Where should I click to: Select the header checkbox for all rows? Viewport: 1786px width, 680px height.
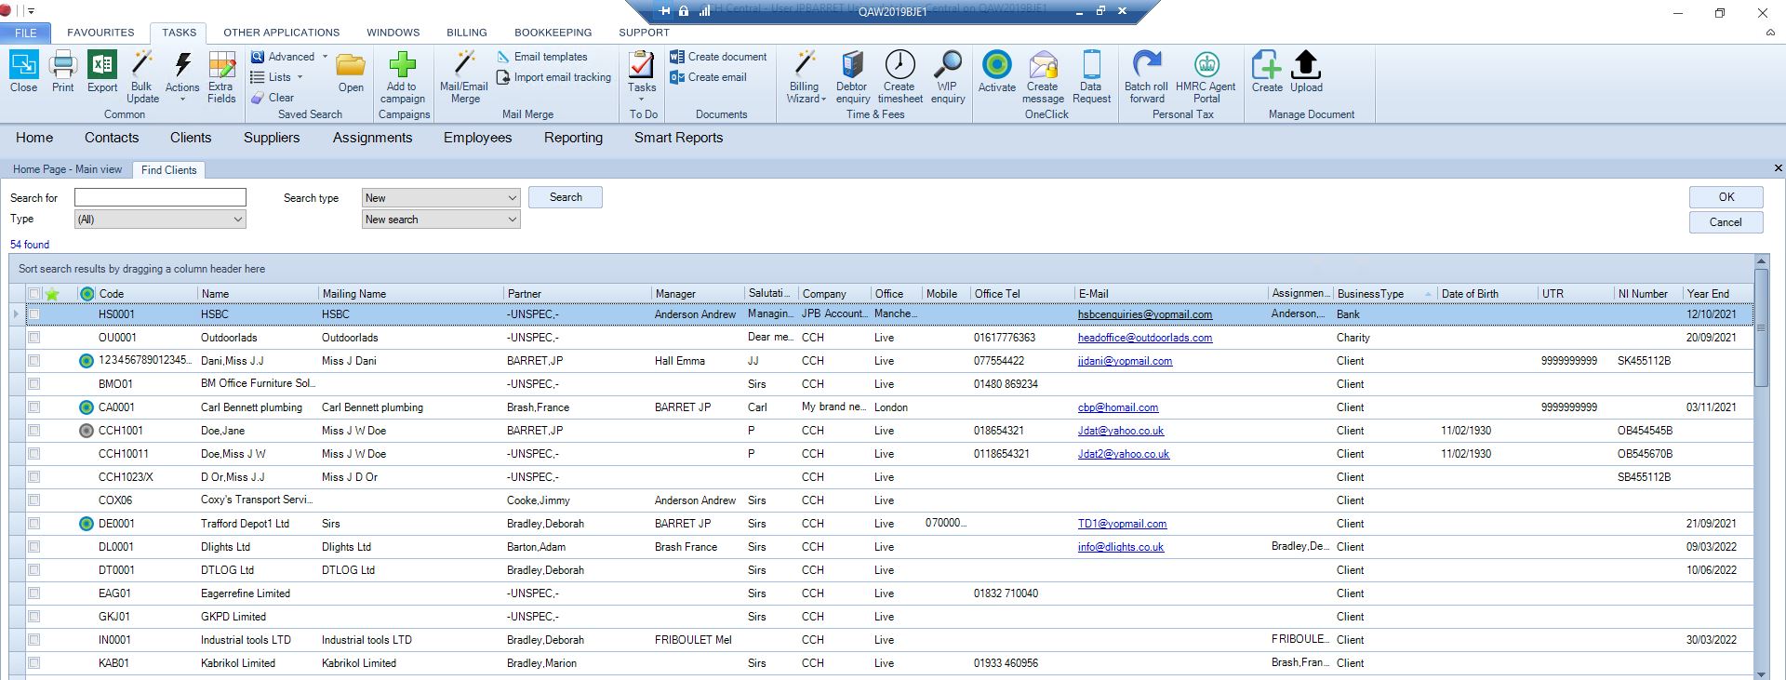[34, 294]
